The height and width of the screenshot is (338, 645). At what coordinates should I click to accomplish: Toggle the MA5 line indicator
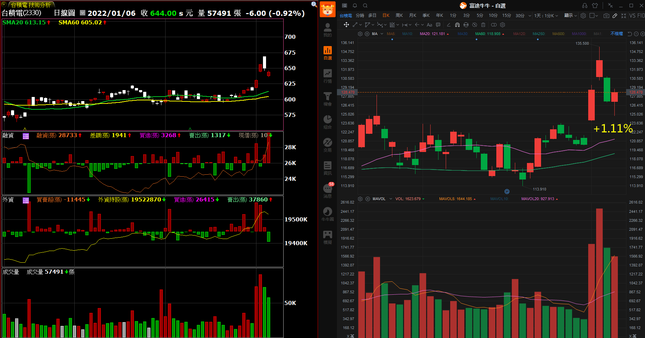pos(391,34)
